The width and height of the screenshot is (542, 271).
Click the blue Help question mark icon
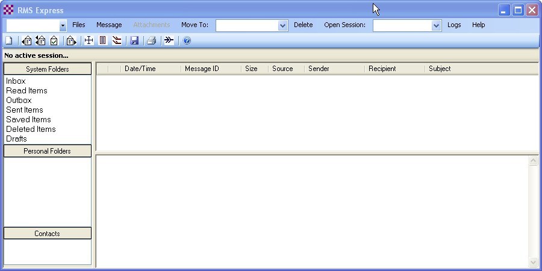coord(187,41)
